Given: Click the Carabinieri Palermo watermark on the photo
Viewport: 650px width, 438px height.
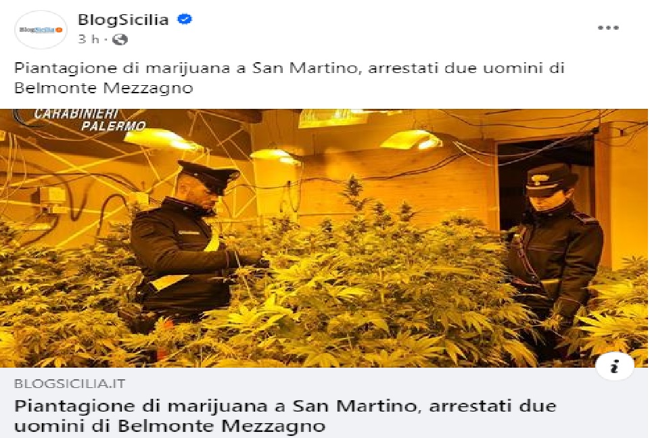Looking at the screenshot, I should coord(91,120).
